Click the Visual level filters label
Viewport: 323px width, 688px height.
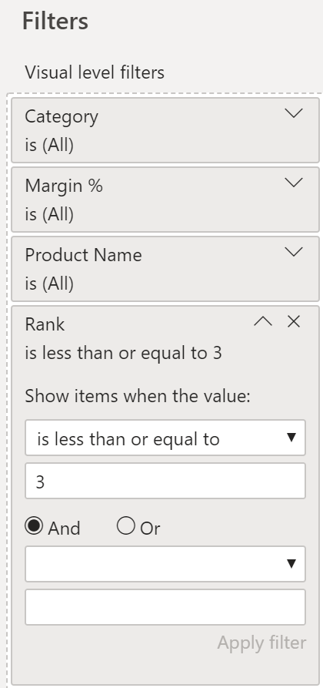95,72
